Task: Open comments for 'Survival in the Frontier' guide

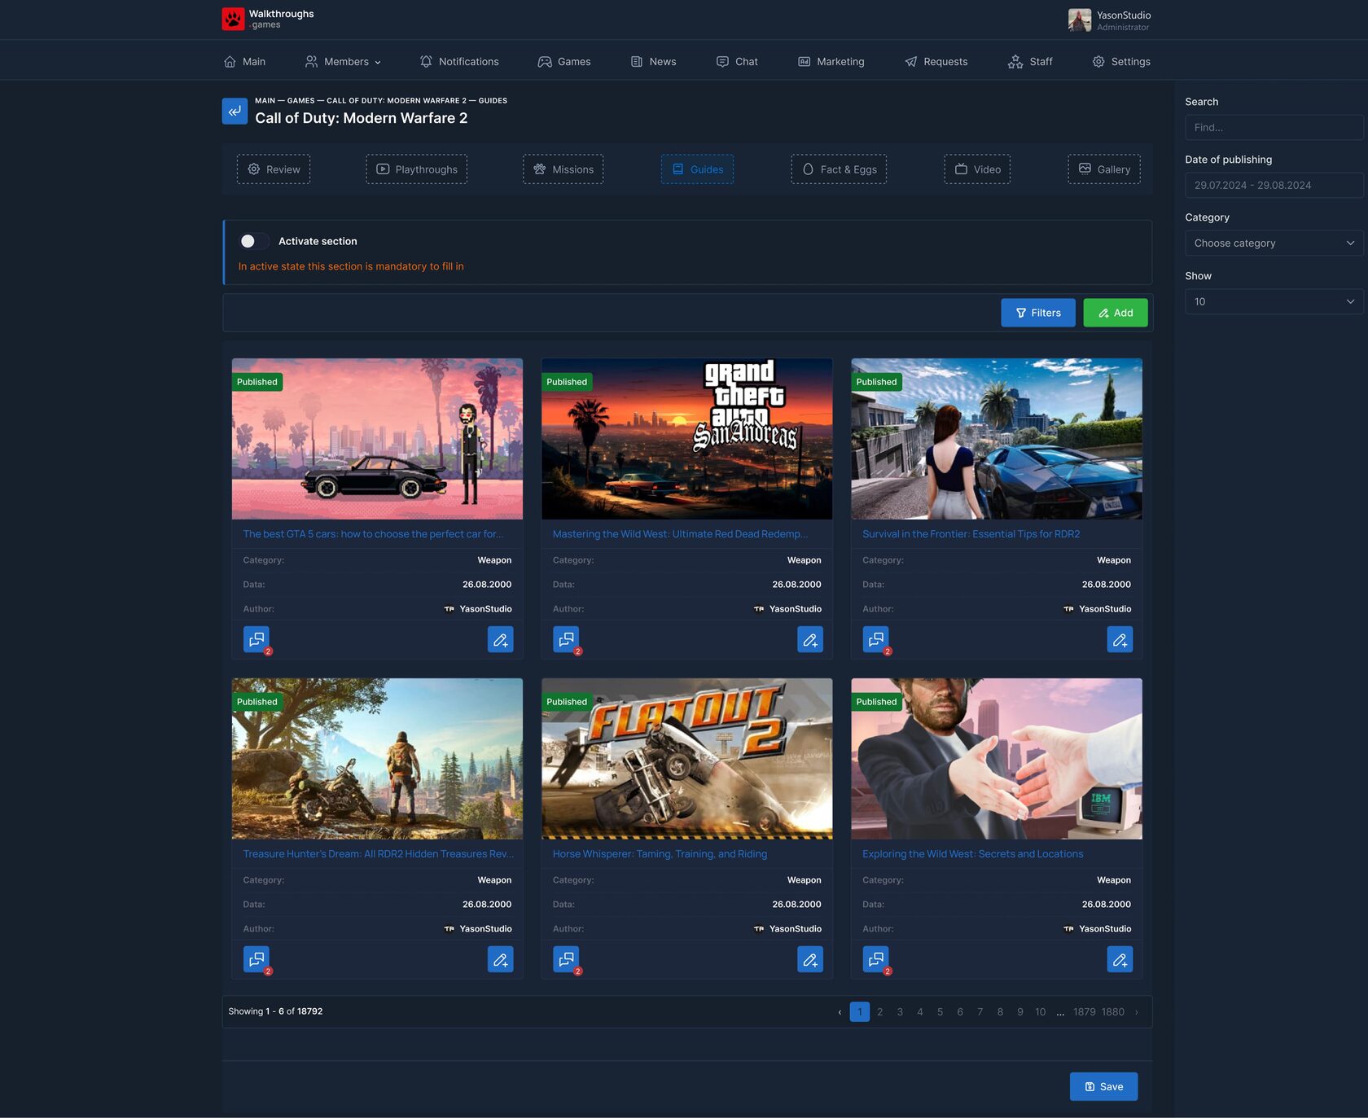Action: (875, 639)
